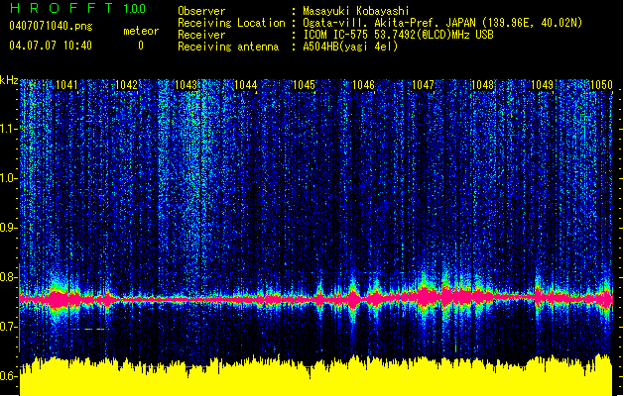
Task: Click the version number 1.0.0
Action: click(x=134, y=9)
